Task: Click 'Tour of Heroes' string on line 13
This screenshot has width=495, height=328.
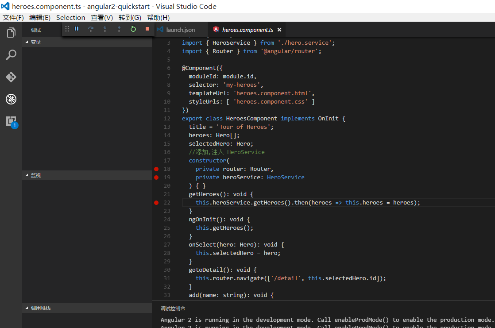Action: pos(243,127)
